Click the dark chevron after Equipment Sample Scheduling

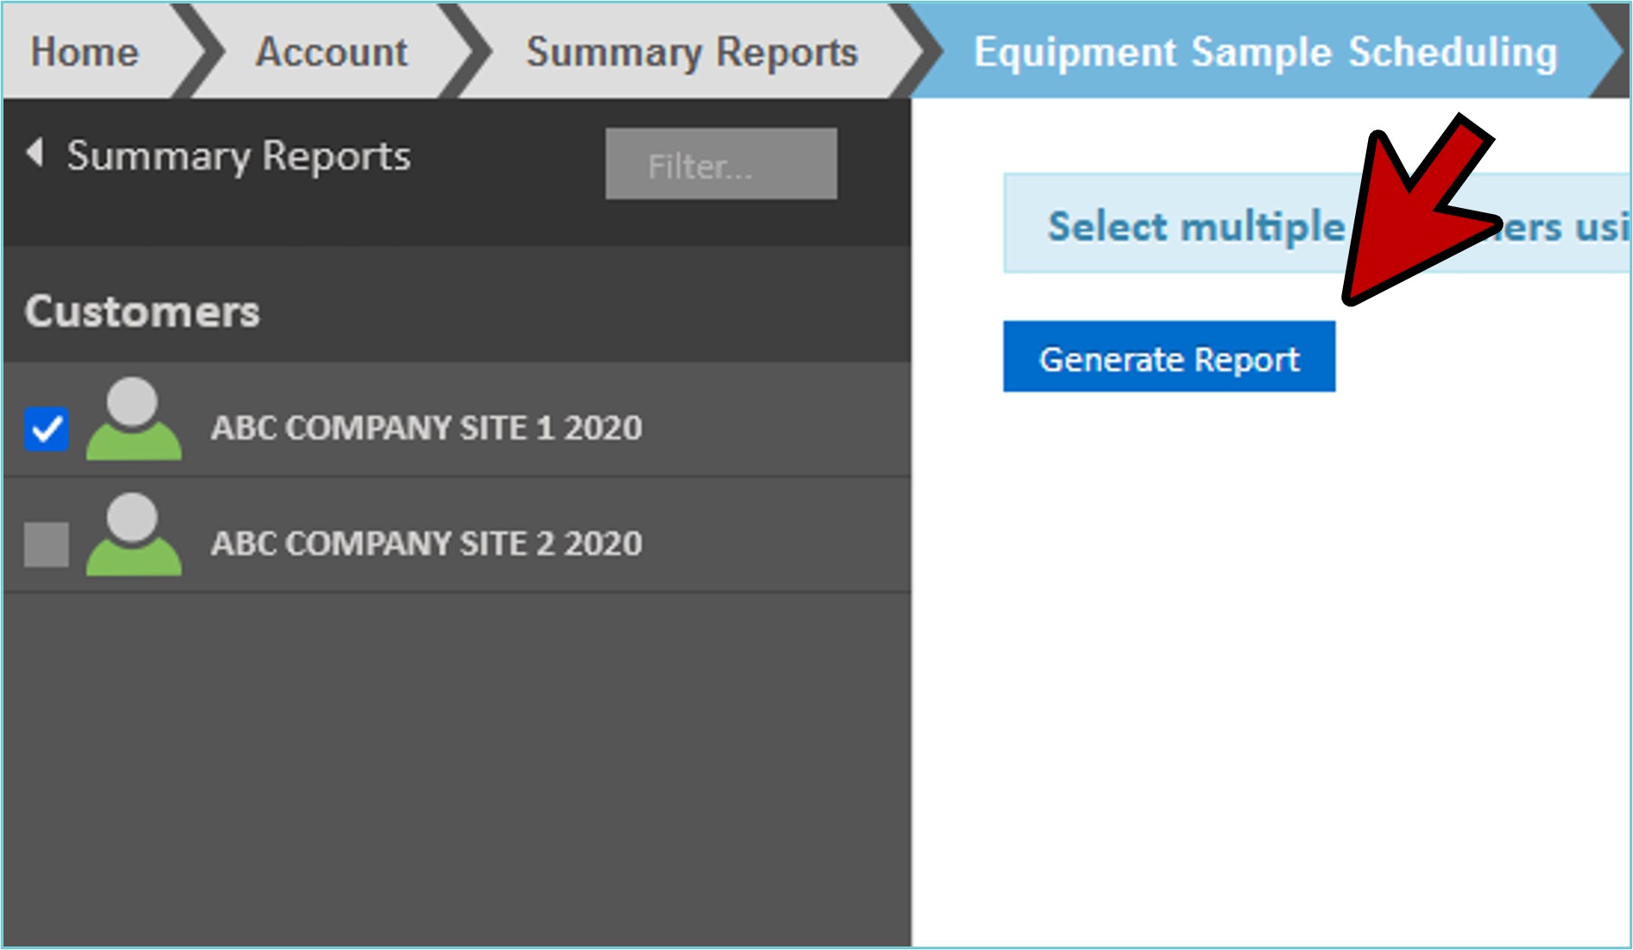1616,52
